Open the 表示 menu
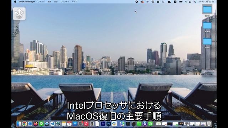Viewport: 228px width, 128px height. point(56,2)
